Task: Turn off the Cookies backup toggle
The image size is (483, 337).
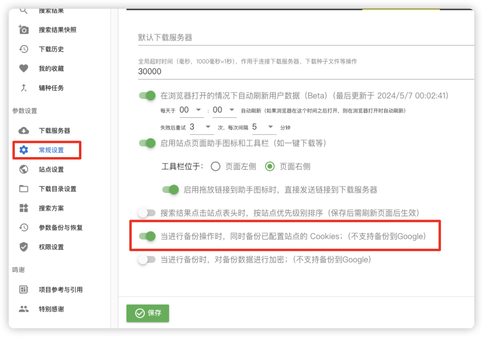Action: coord(147,236)
